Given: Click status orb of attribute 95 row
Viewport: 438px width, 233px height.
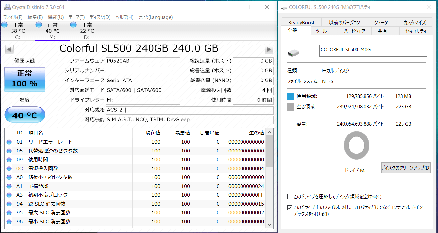Looking at the screenshot, I should [x=9, y=213].
